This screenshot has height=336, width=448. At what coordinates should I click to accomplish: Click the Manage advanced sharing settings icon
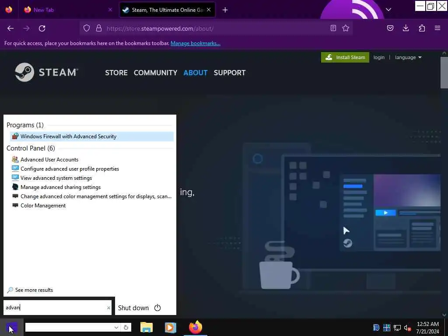click(15, 187)
